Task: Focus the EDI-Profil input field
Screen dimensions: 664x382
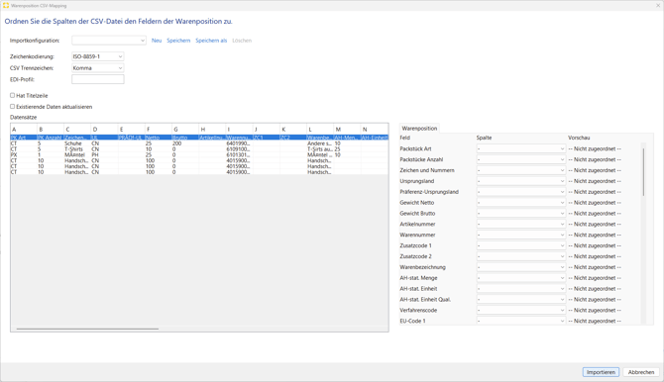Action: [x=98, y=79]
